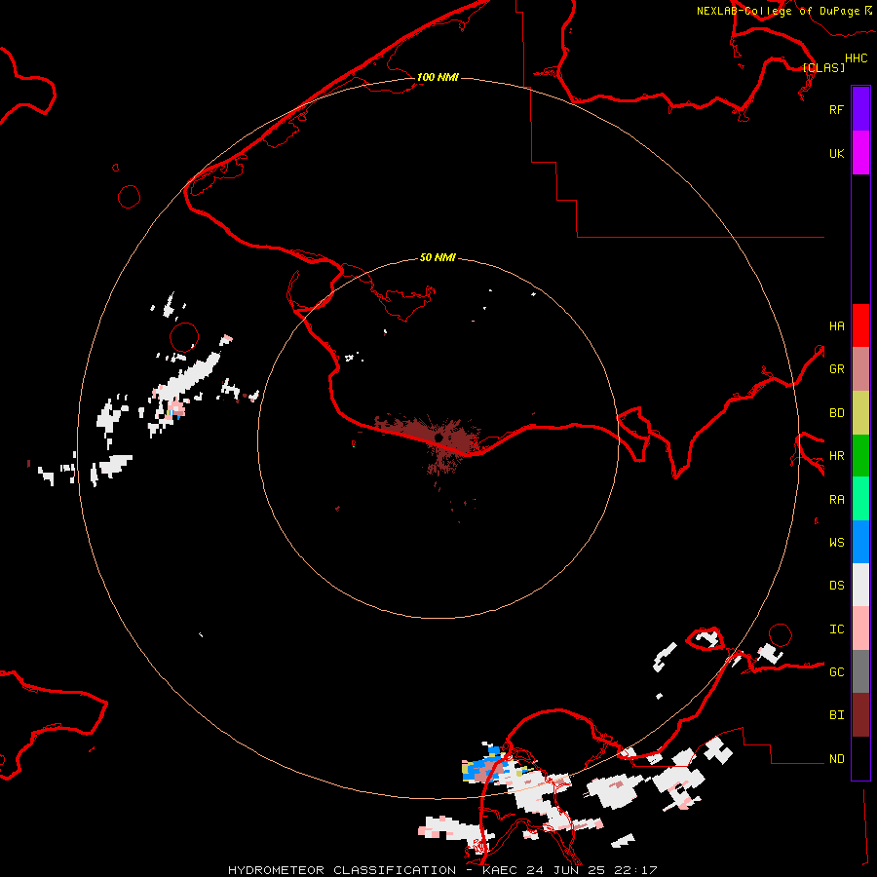Click the HYDROMETEOR CLASSIFICATION title text

342,870
